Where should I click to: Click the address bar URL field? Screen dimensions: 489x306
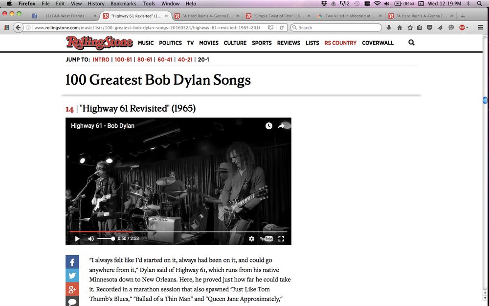pos(147,27)
